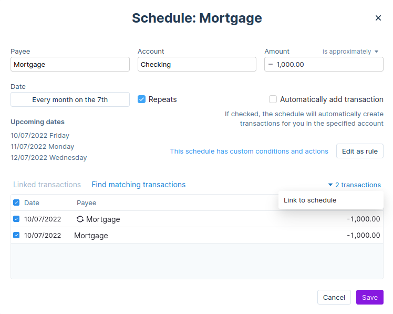This screenshot has height=314, width=393.
Task: Click the Cancel button
Action: click(334, 297)
